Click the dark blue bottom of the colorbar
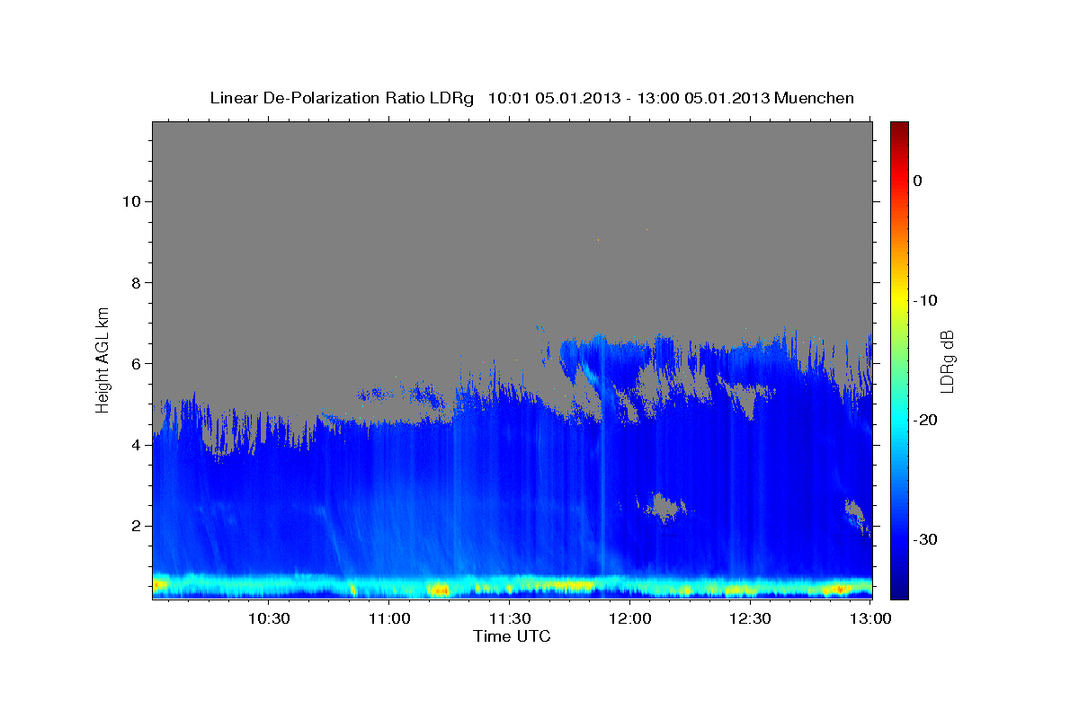 [899, 591]
